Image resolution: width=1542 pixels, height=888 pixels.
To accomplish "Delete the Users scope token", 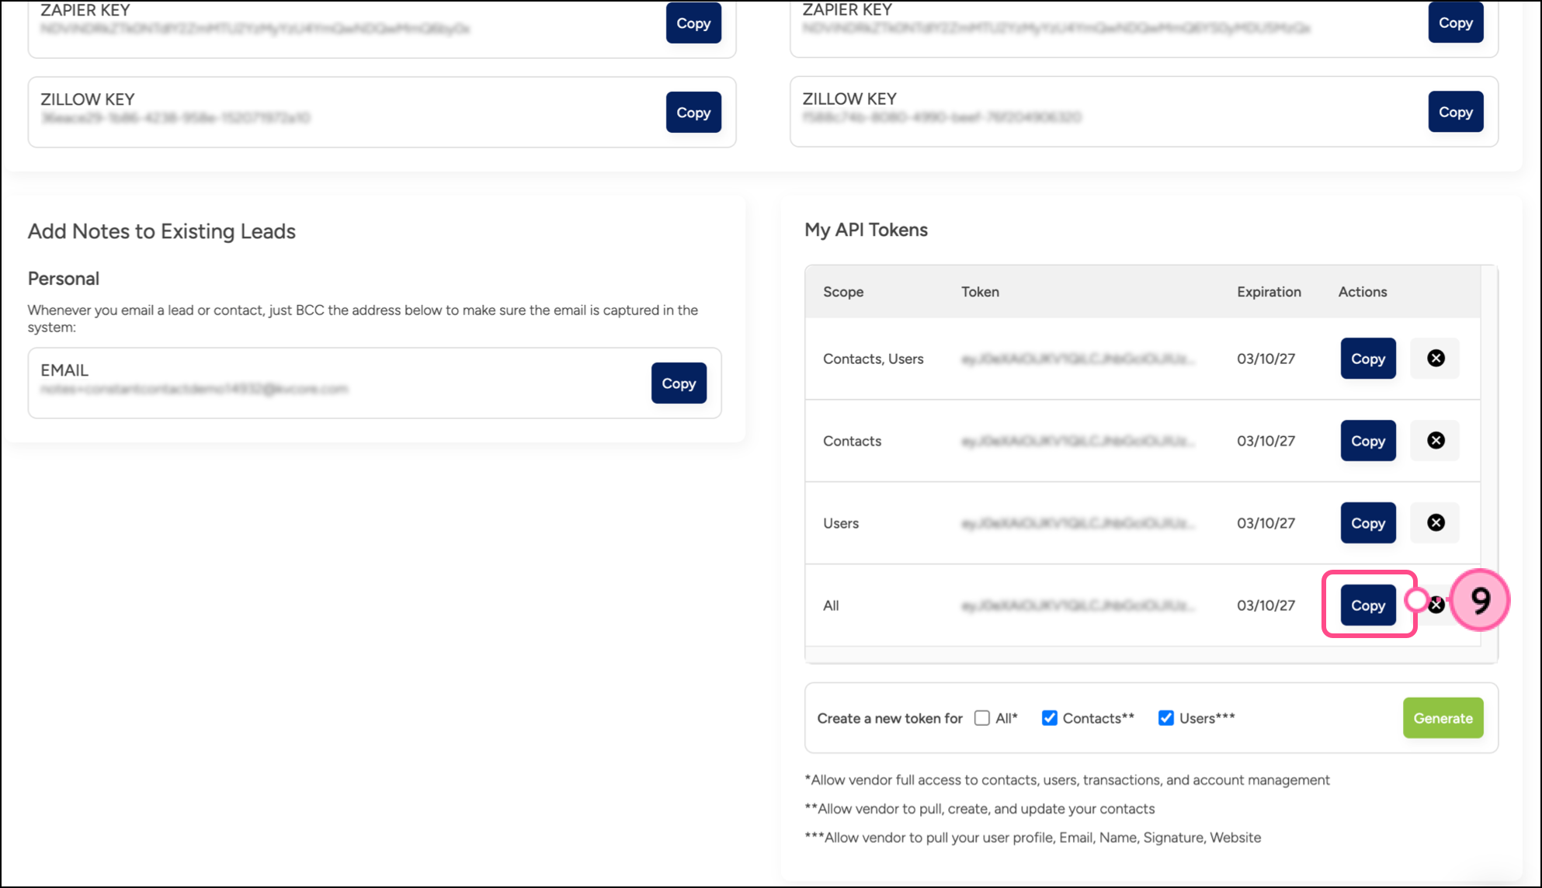I will pos(1436,522).
